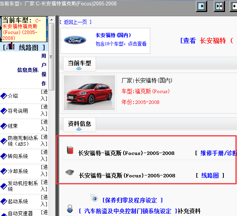Screen dimensions: 237x216
Task: Click the blue book icon next to 线束
Action: (3, 126)
